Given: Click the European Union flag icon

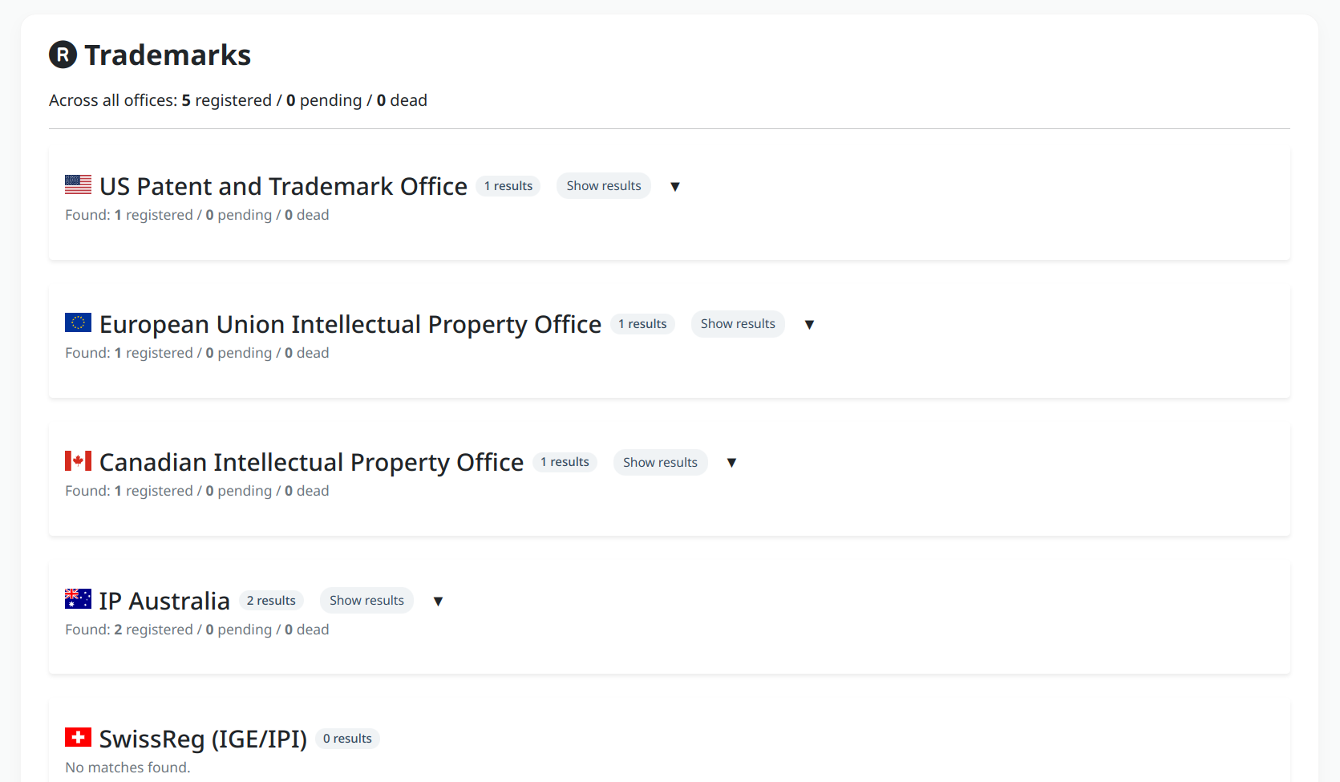Looking at the screenshot, I should pos(78,322).
